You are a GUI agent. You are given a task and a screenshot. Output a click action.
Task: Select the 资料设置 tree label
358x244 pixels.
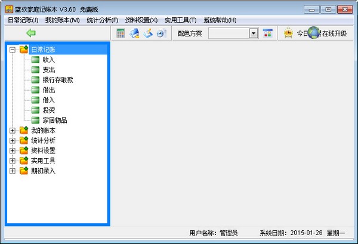tap(43, 151)
